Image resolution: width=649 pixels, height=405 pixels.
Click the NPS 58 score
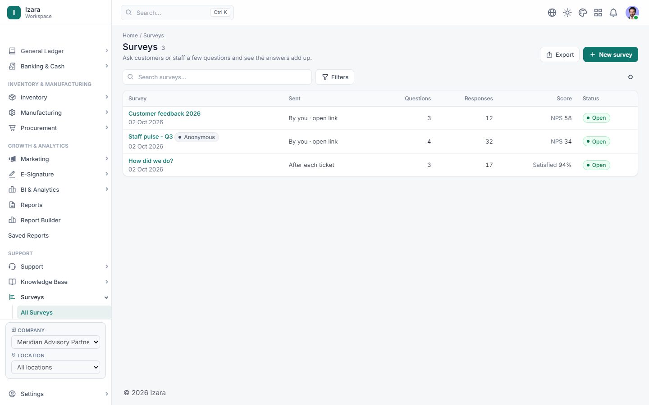561,118
